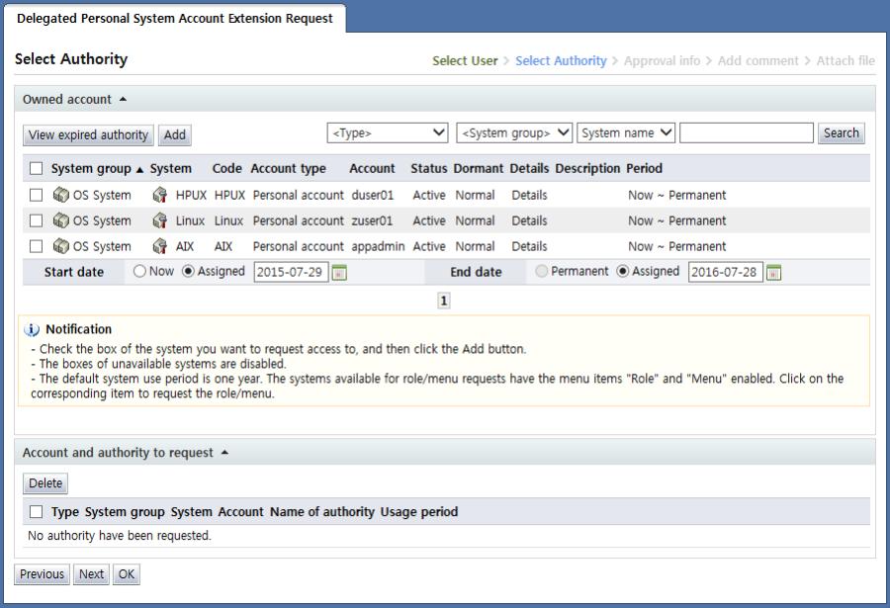Click the Notification info icon
This screenshot has width=890, height=608.
point(32,329)
